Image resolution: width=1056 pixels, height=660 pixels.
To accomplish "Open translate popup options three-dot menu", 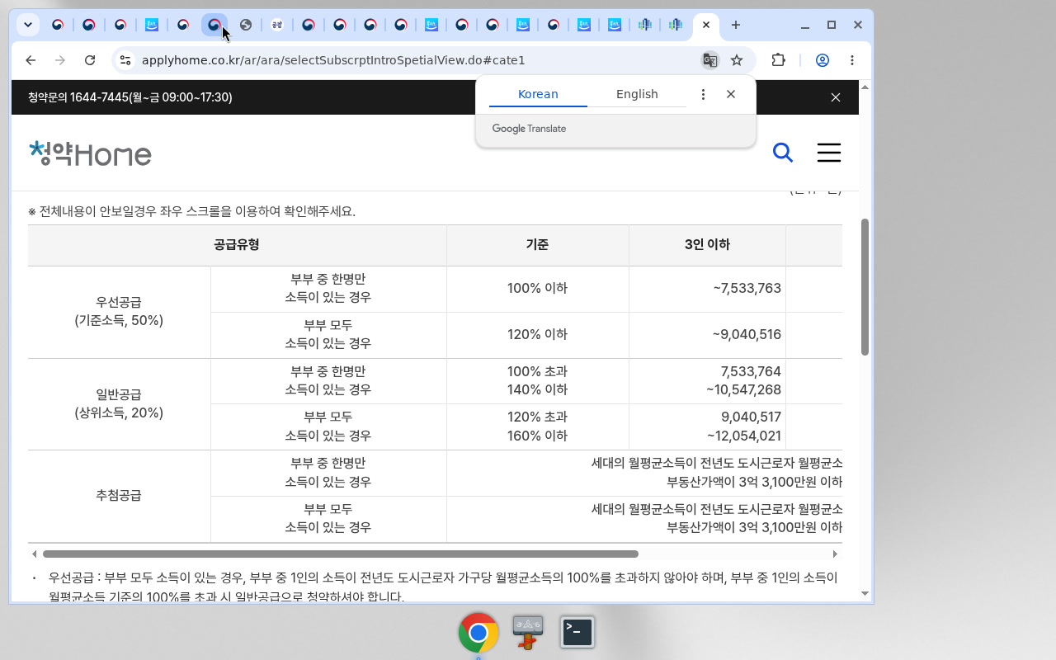I will tap(703, 94).
